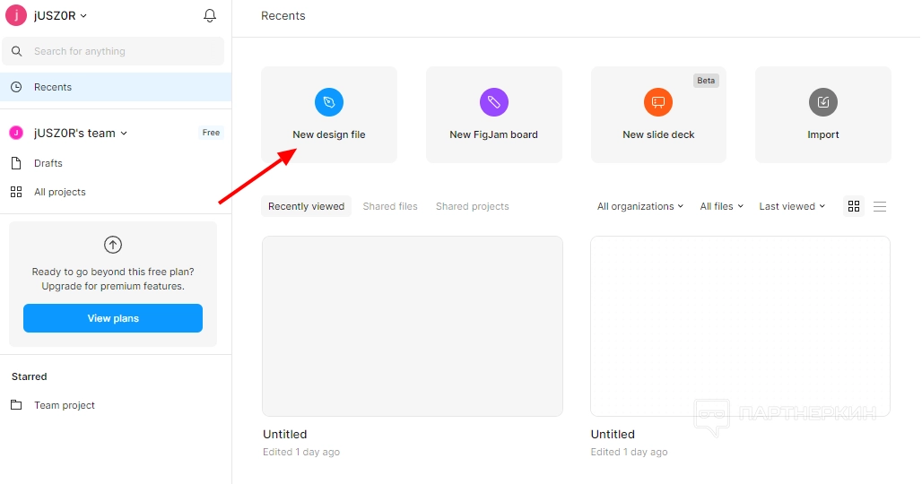Click the purple FigJam board icon
This screenshot has width=922, height=484.
tap(494, 102)
